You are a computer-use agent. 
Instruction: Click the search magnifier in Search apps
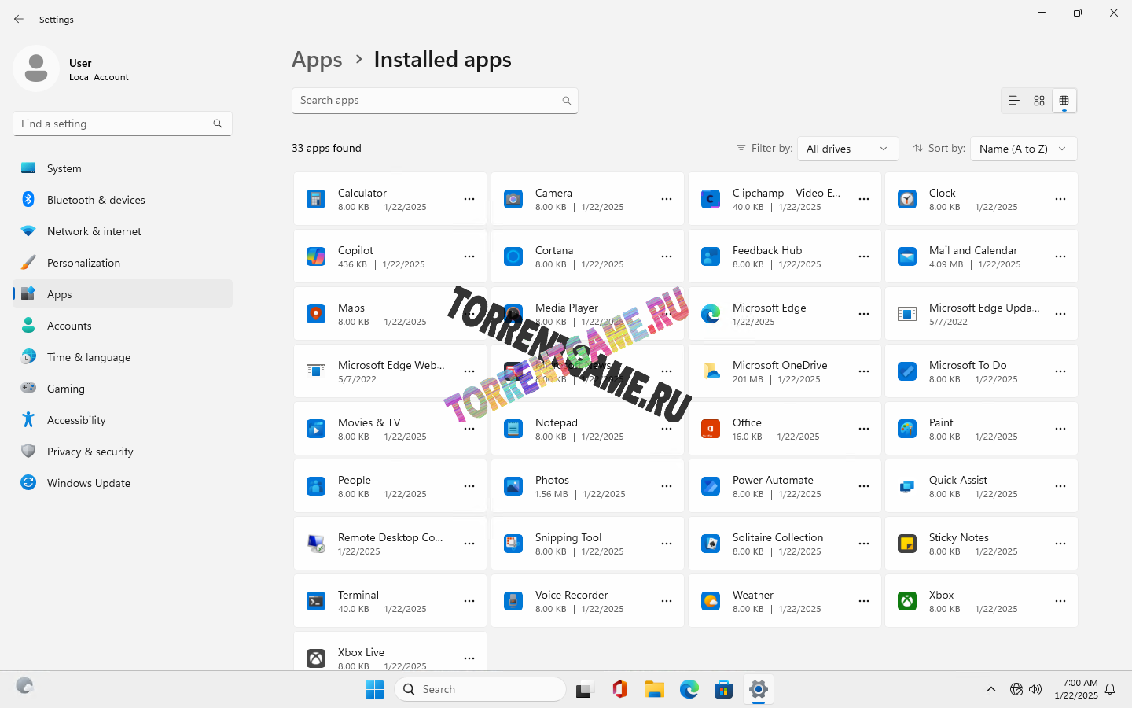566,101
